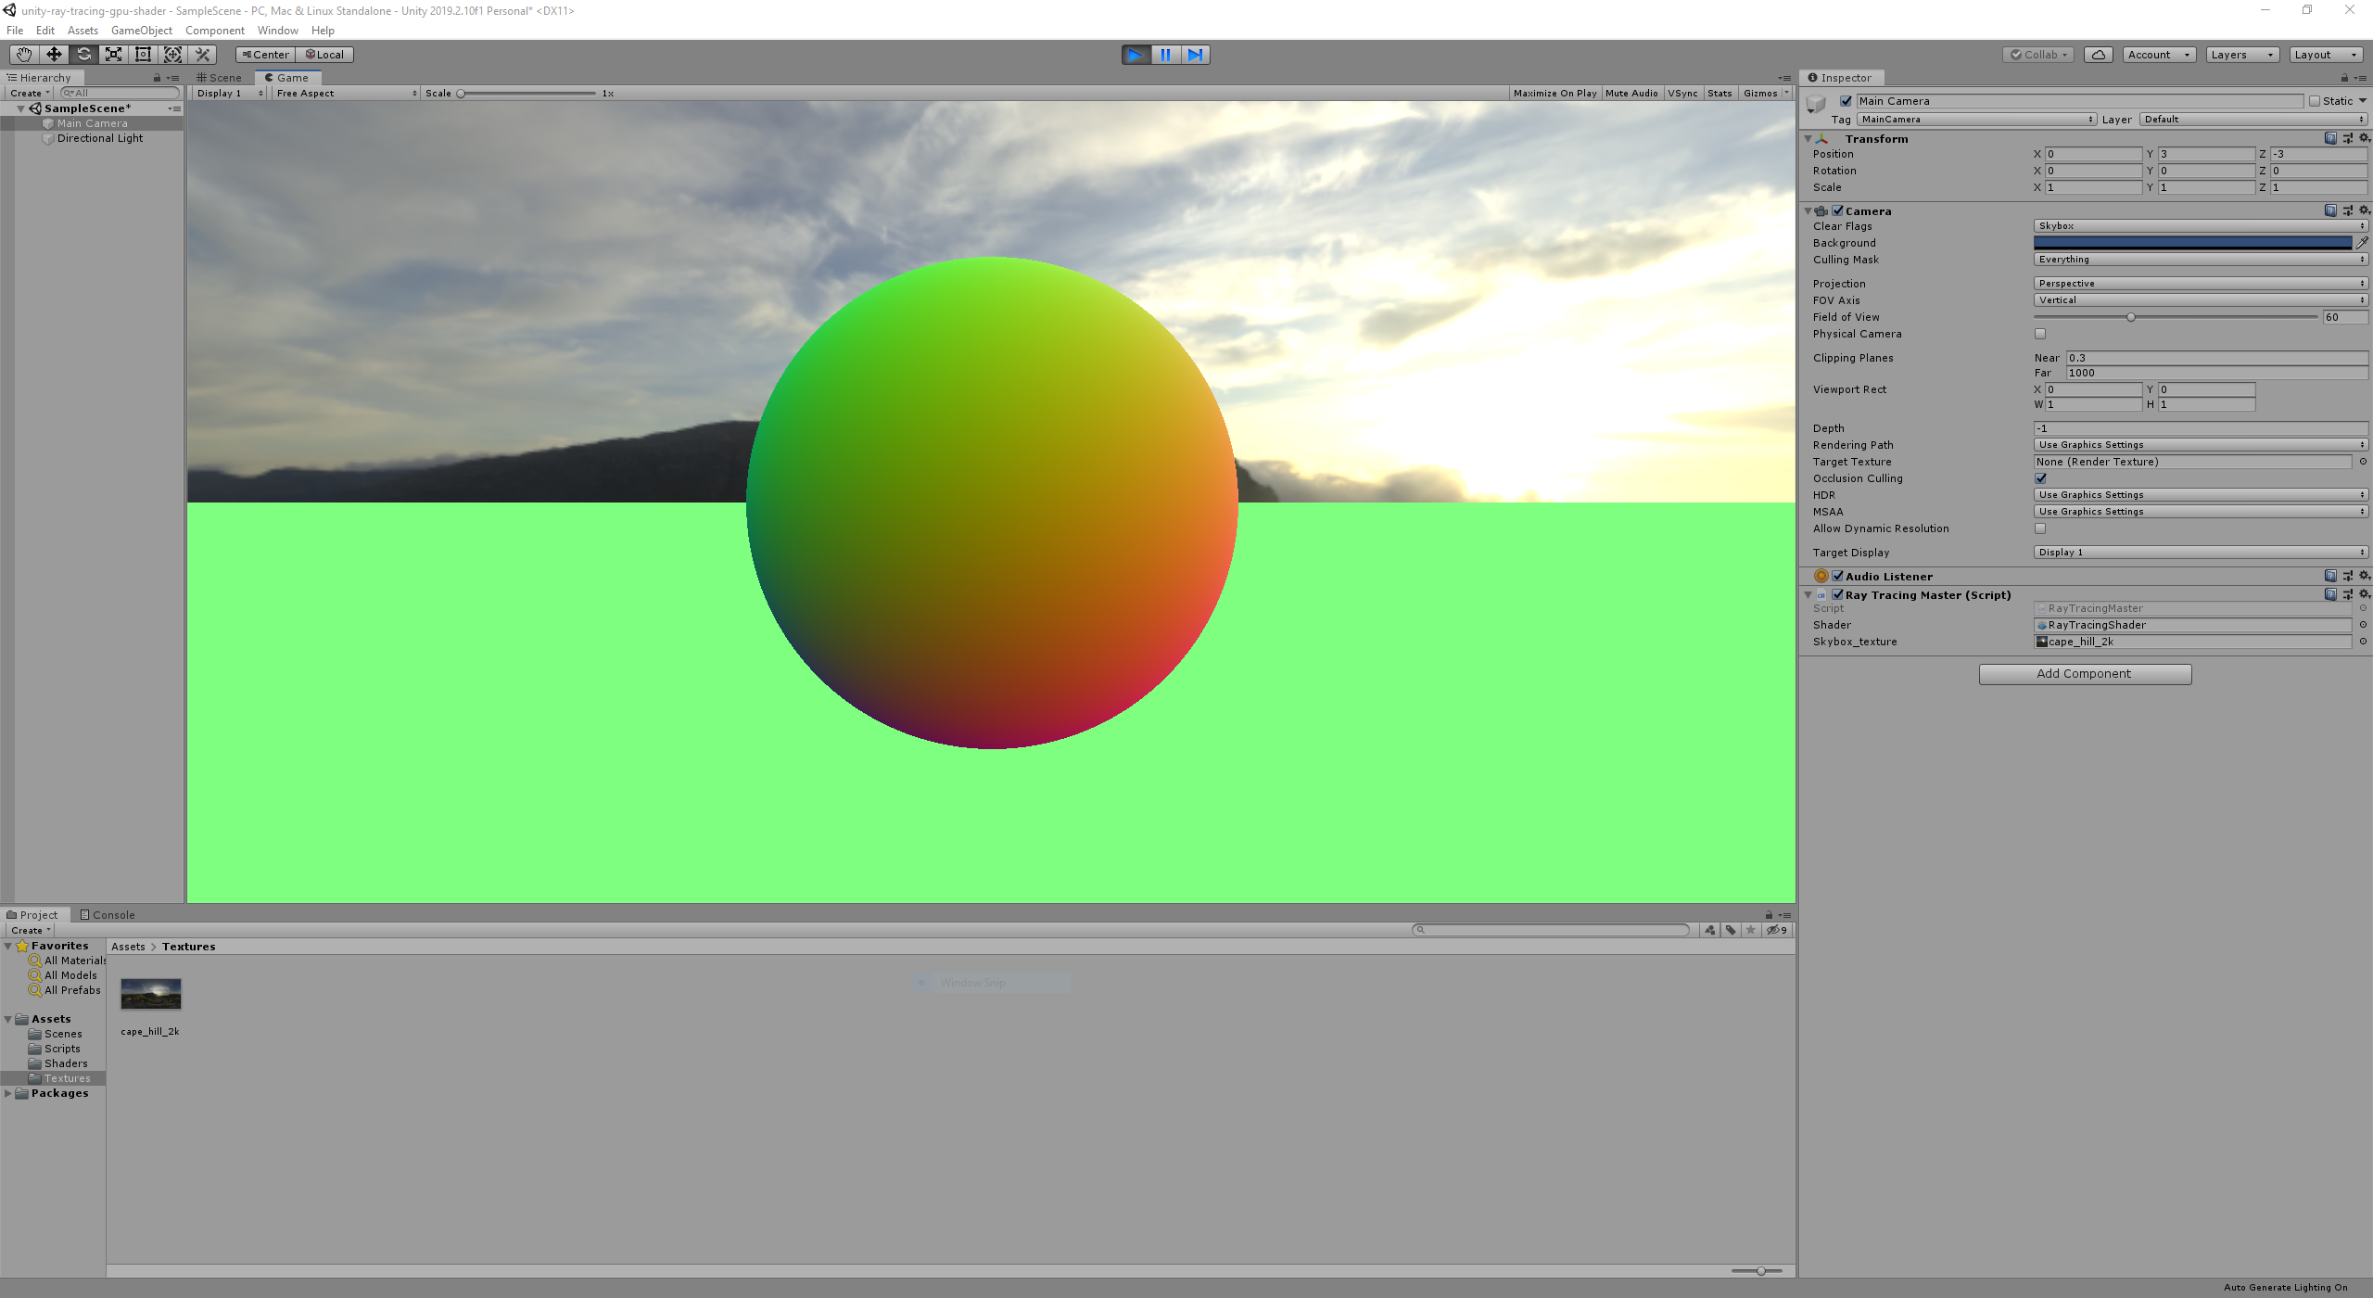Select the Rect Transform tool

click(x=143, y=55)
